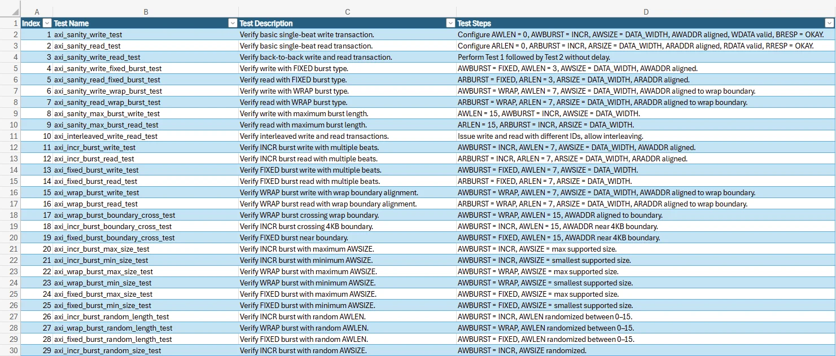Click Index cell with value 10
The height and width of the screenshot is (356, 836).
pos(37,136)
